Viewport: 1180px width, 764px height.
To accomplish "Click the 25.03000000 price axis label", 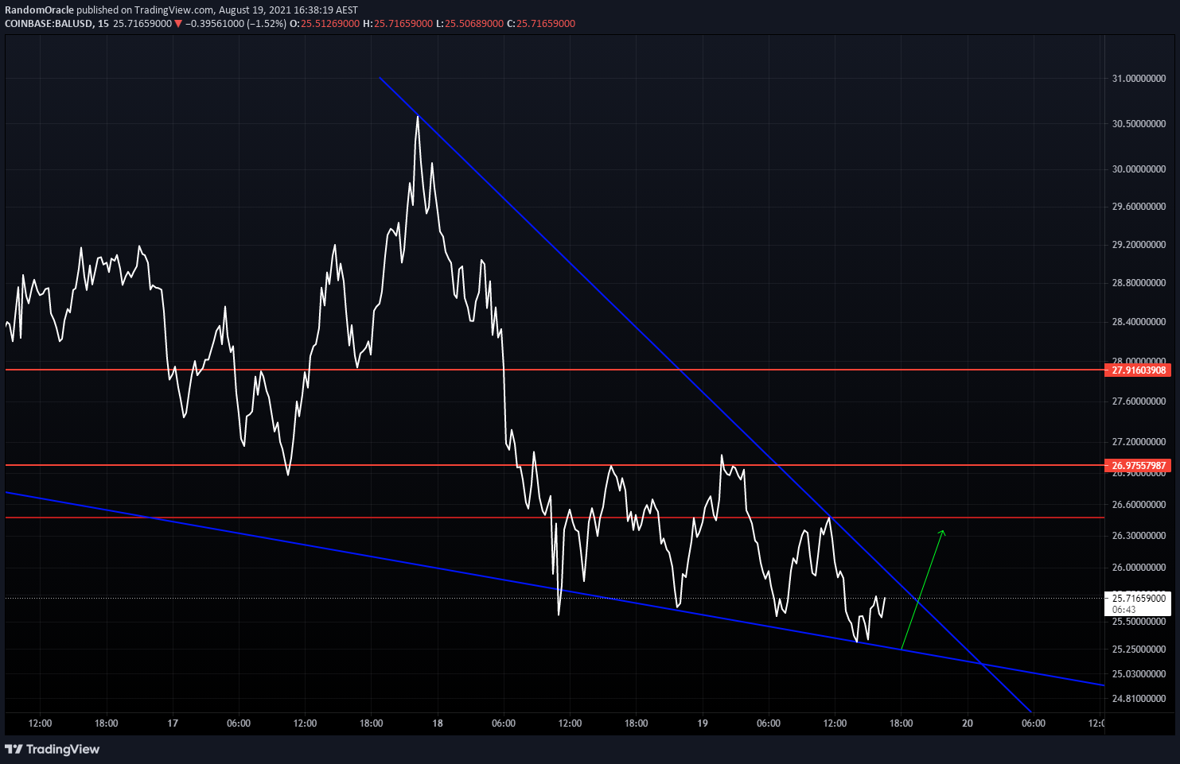I will tap(1139, 674).
